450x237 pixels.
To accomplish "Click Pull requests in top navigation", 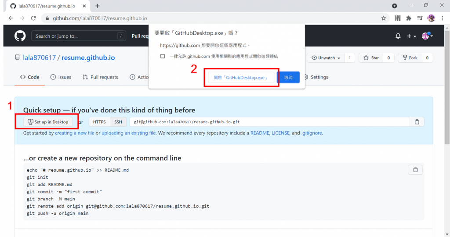I will pyautogui.click(x=140, y=36).
